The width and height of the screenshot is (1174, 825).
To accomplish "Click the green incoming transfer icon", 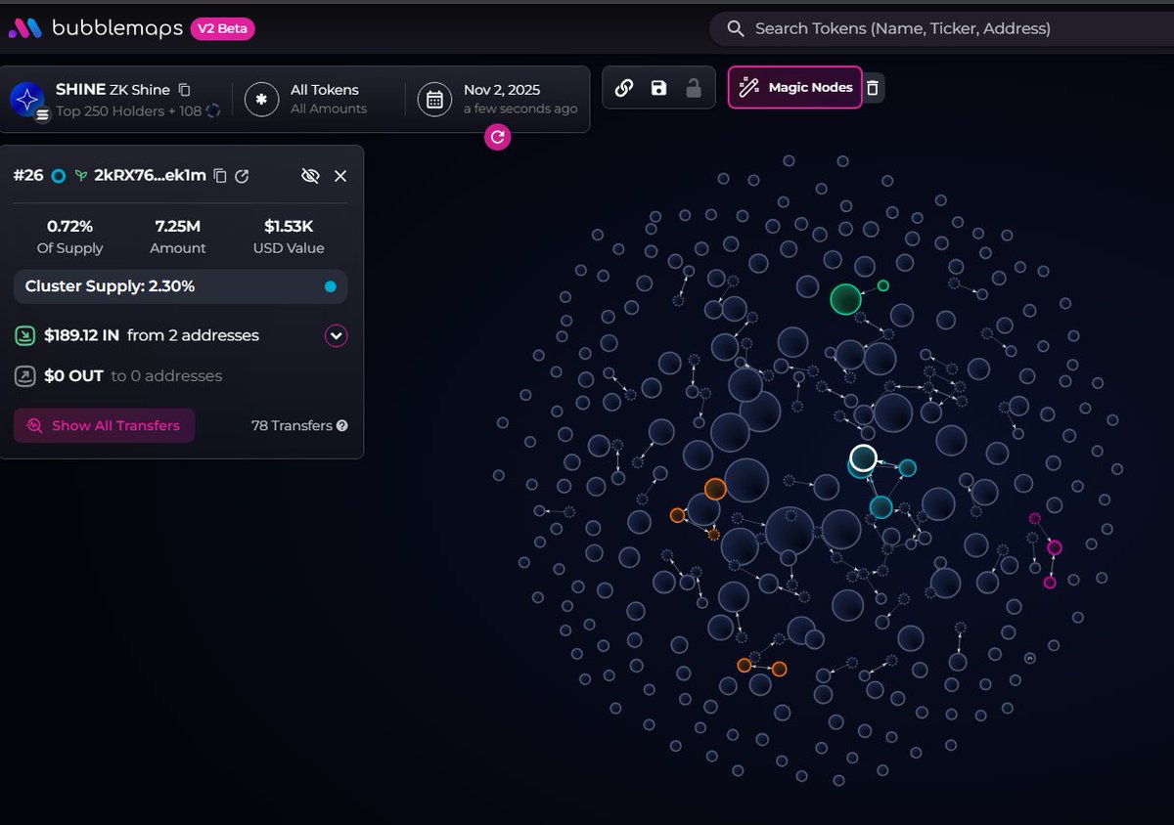I will coord(24,336).
